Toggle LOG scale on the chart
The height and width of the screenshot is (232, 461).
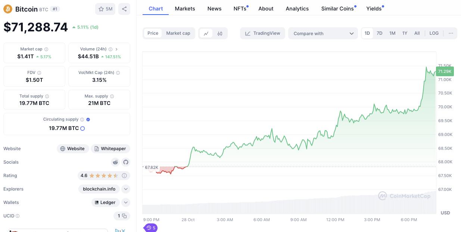[x=434, y=33]
